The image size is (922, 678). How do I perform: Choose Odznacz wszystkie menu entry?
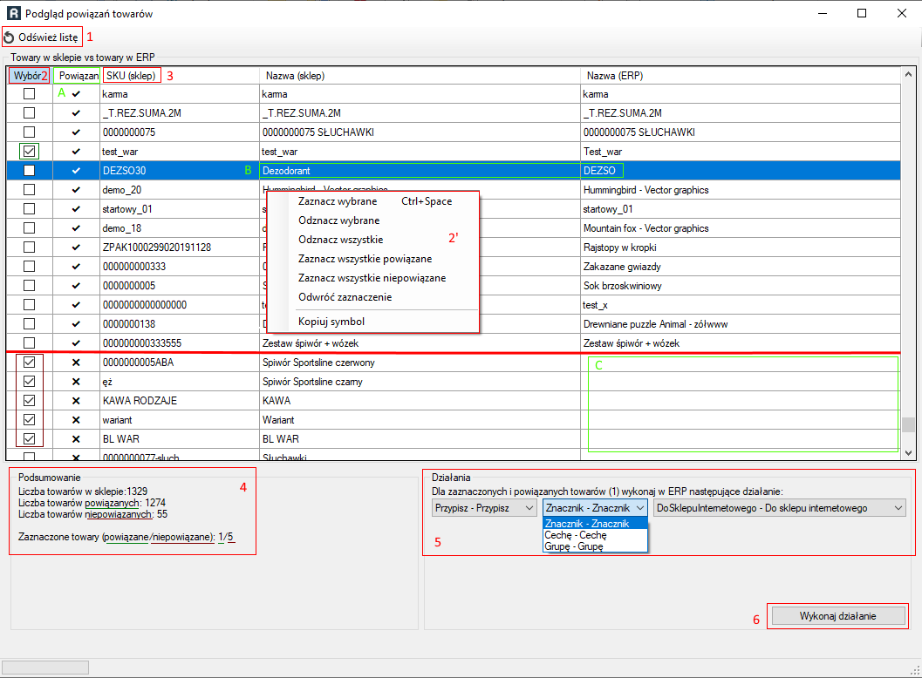(x=372, y=240)
